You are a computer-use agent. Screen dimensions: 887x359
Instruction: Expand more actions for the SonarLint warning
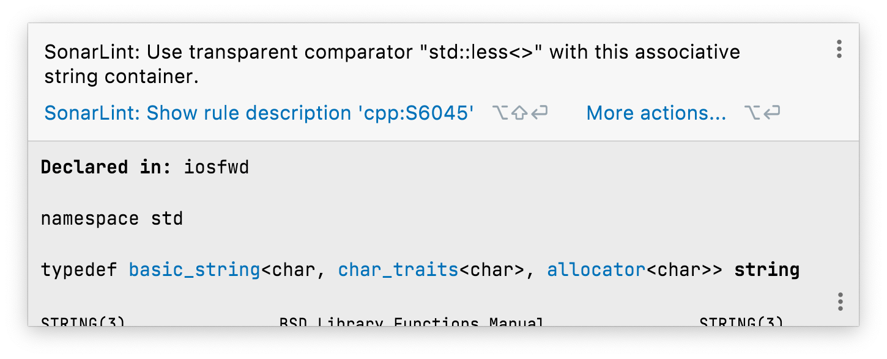coord(655,112)
